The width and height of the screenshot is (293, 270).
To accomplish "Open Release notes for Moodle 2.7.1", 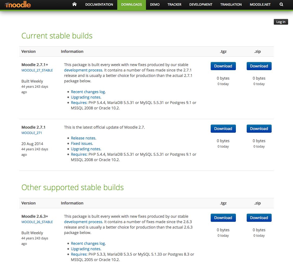I will (83, 138).
